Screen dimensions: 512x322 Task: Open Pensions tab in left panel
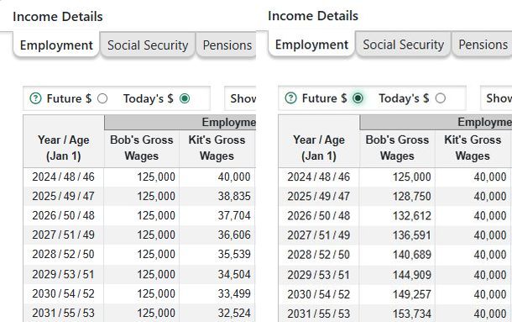point(227,45)
